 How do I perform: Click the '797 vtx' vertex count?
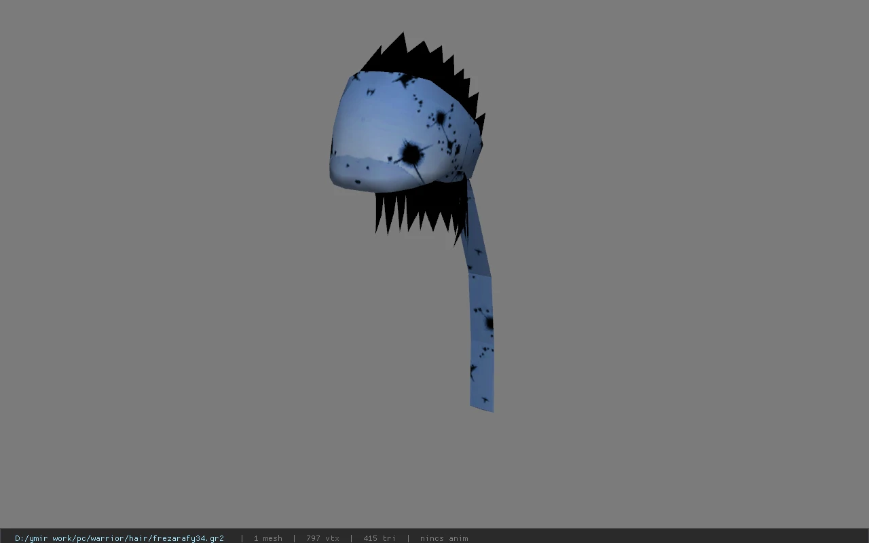tap(322, 538)
